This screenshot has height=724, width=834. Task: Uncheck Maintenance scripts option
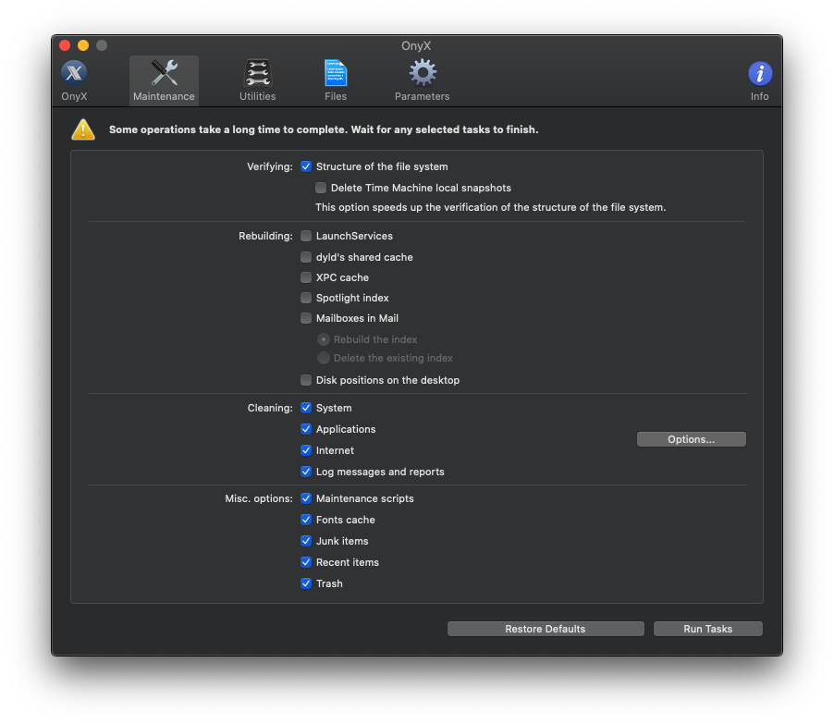coord(306,498)
